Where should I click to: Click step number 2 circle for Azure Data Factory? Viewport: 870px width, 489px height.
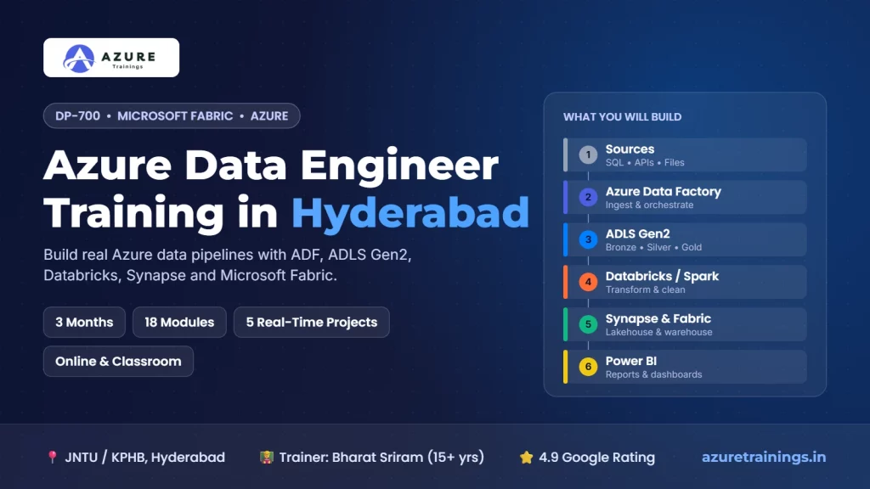pos(588,197)
